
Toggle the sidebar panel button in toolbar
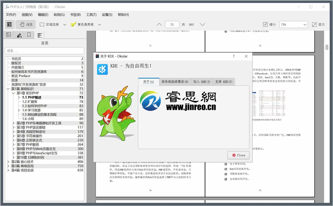(x=9, y=24)
